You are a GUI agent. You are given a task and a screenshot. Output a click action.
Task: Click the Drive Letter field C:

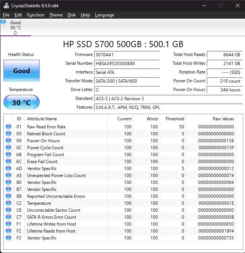coord(127,90)
